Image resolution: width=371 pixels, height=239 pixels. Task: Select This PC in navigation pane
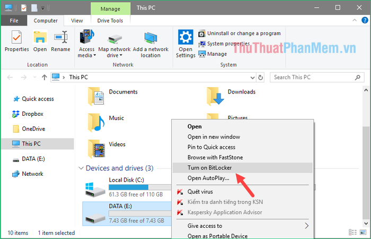pyautogui.click(x=38, y=144)
